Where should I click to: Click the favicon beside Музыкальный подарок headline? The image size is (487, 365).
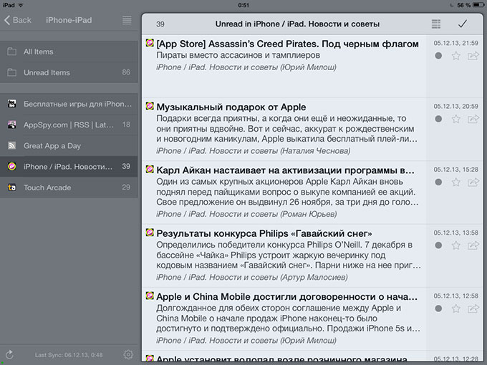coord(150,106)
